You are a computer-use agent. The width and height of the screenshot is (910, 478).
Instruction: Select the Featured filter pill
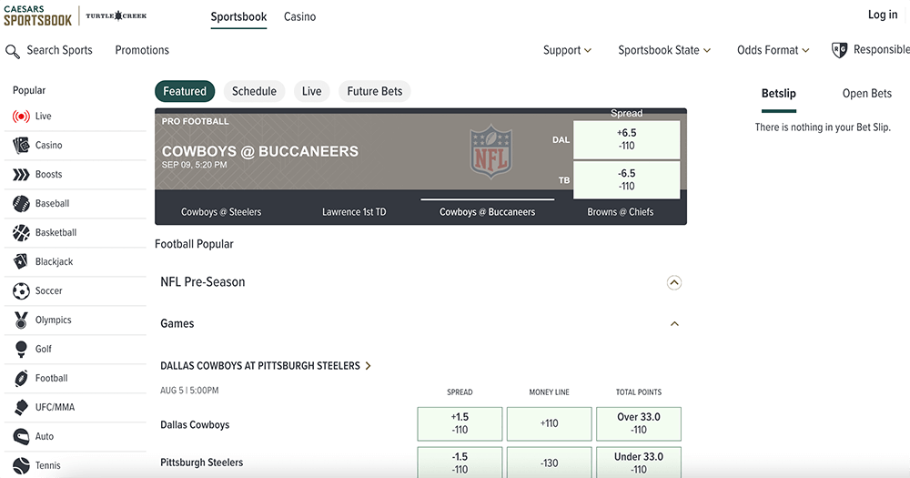185,91
